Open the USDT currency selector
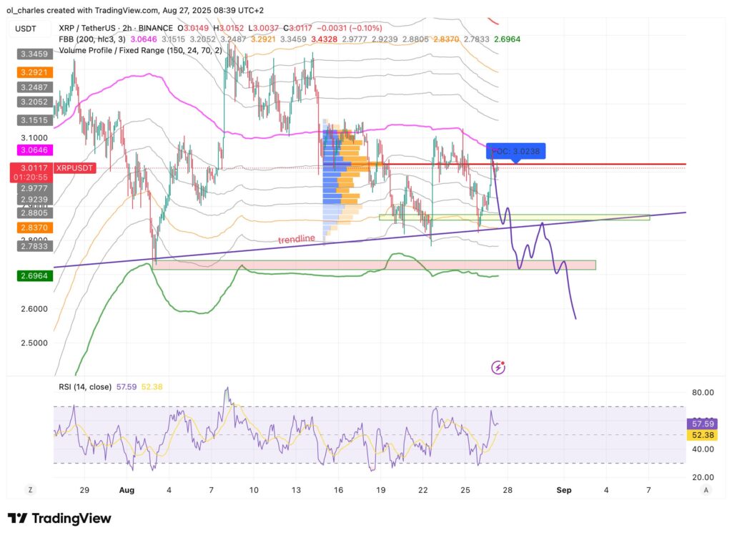The width and height of the screenshot is (732, 538). click(26, 29)
